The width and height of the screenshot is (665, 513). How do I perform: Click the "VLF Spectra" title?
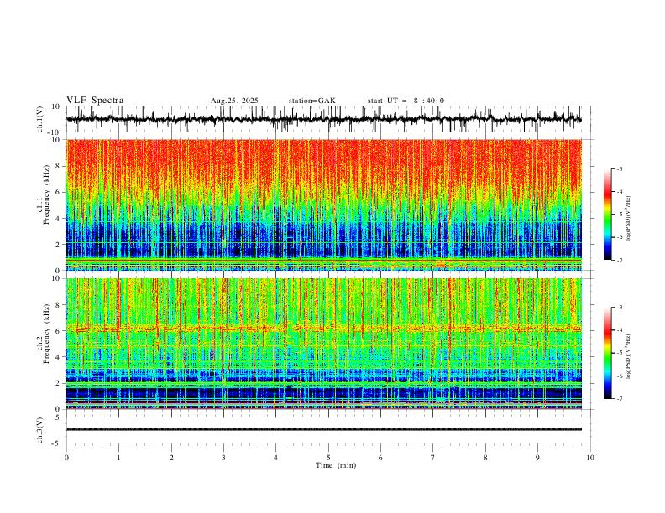pyautogui.click(x=95, y=101)
